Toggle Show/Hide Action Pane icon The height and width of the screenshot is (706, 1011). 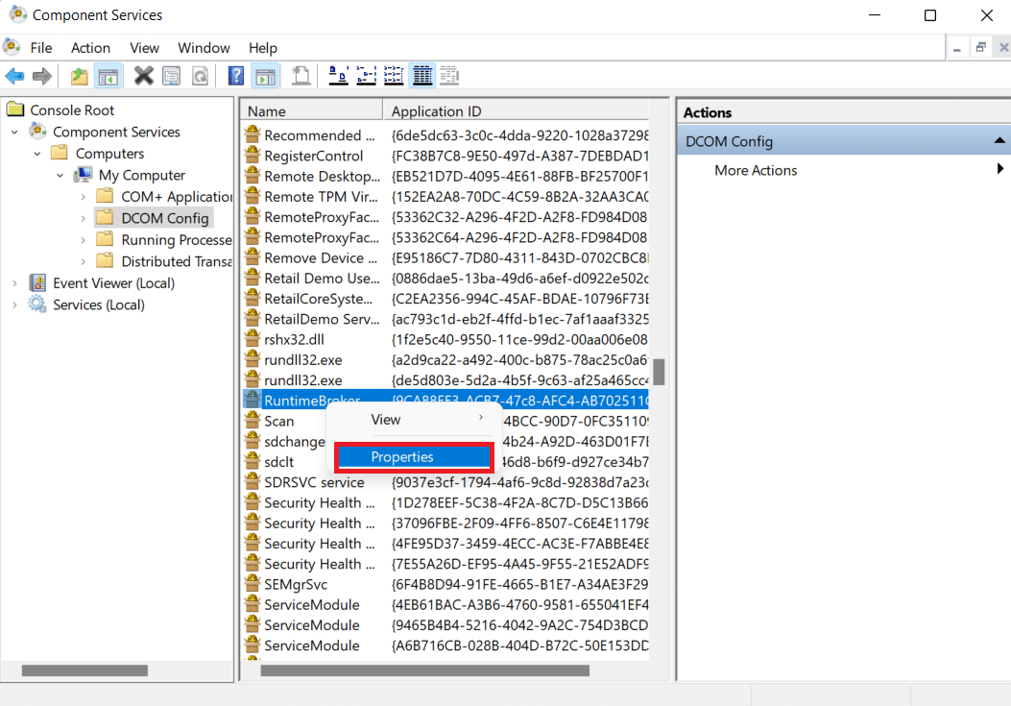[265, 76]
